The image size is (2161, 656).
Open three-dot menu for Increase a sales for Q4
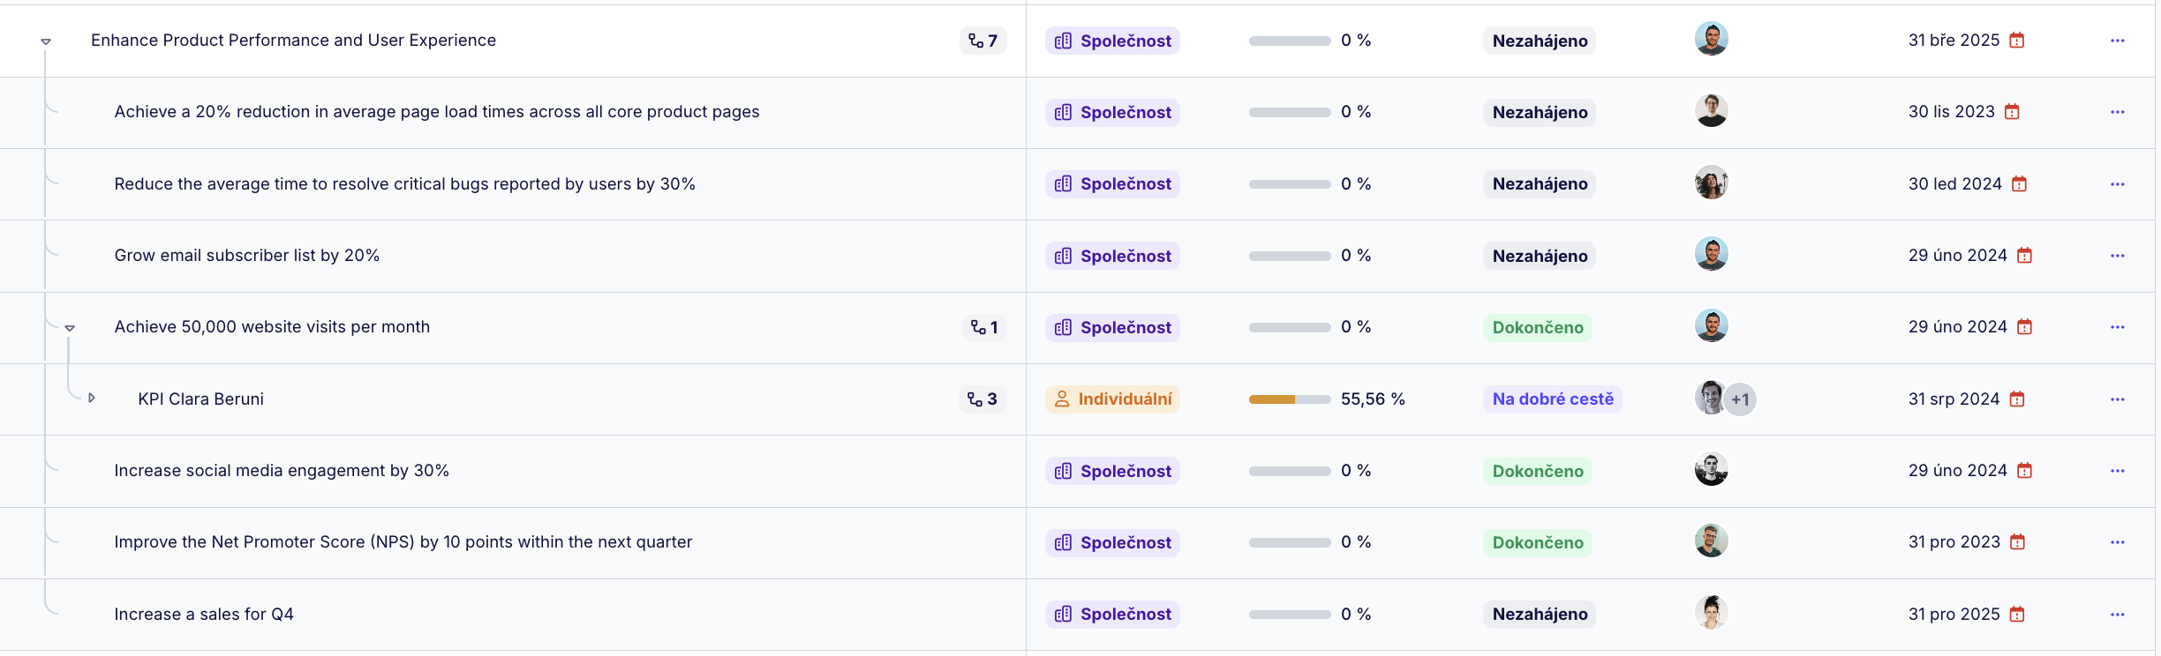(2117, 615)
